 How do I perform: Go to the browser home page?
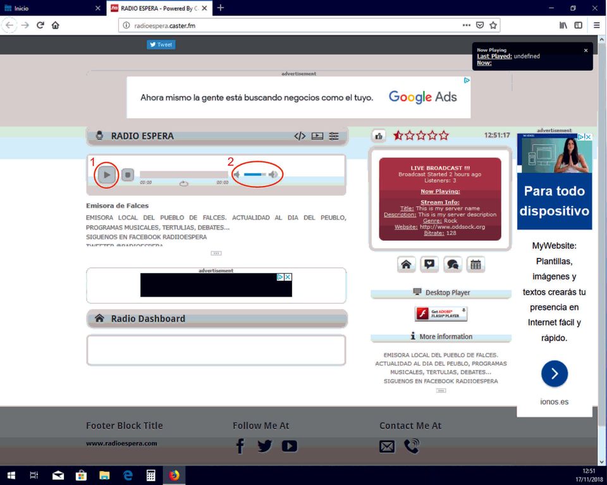click(56, 25)
